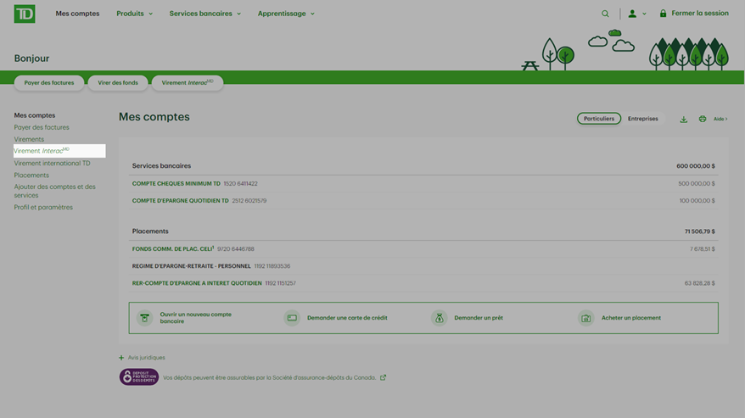The height and width of the screenshot is (418, 745).
Task: Click the TD logo icon
Action: click(25, 14)
